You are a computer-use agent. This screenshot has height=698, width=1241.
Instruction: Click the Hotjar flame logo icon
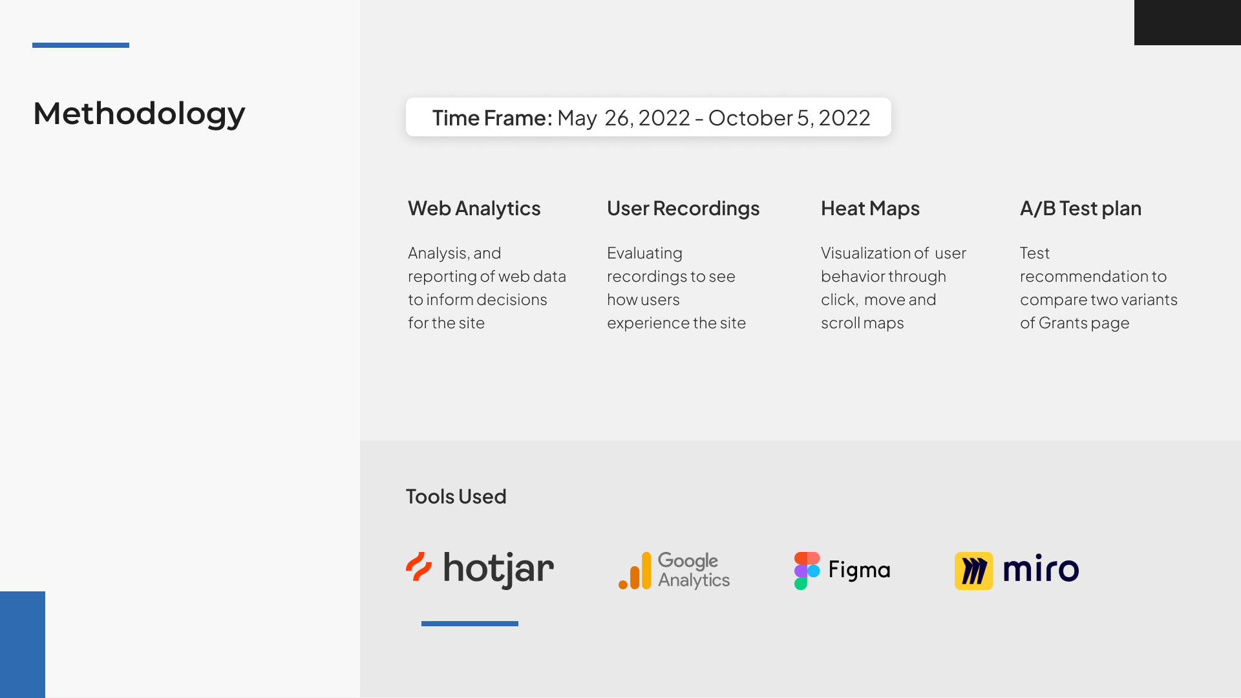419,567
